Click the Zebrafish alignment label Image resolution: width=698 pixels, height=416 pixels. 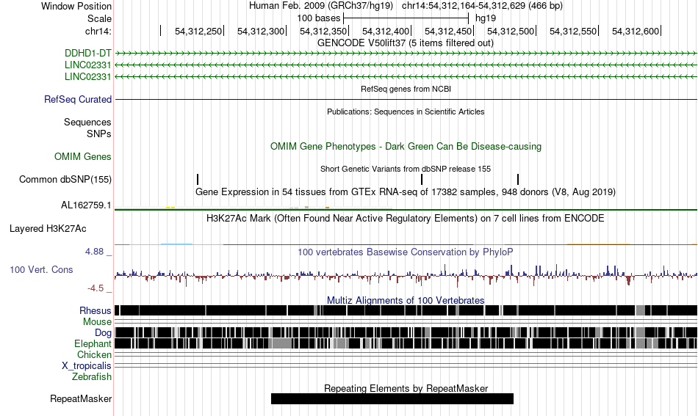click(x=92, y=376)
